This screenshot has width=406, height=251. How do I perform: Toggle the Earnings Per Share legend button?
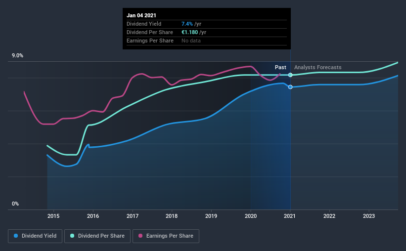click(x=166, y=236)
